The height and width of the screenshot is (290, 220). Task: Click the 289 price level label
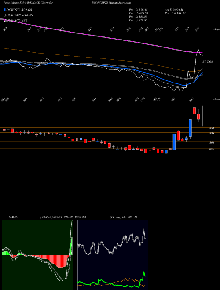212,149
